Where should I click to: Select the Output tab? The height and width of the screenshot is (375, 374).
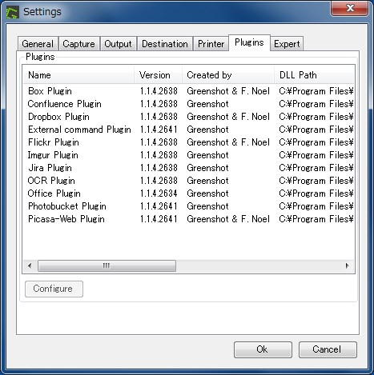point(119,44)
